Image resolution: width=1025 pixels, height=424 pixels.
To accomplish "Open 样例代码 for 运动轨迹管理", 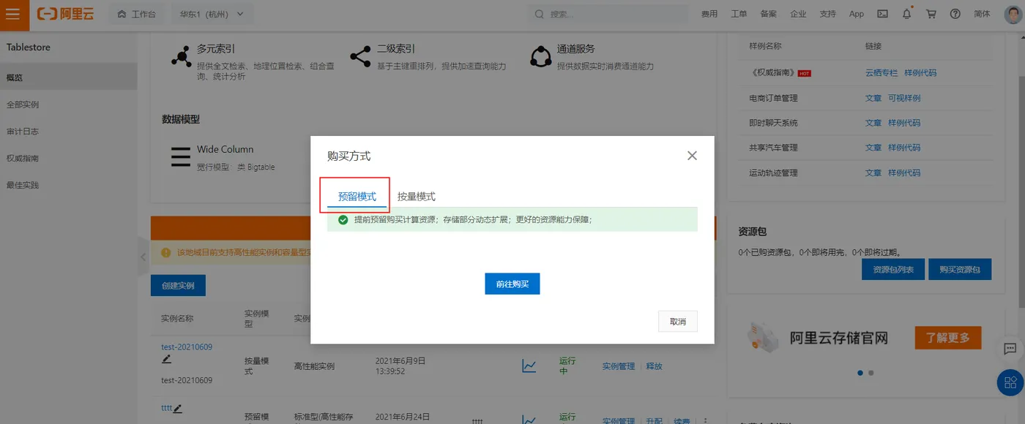I will [904, 173].
